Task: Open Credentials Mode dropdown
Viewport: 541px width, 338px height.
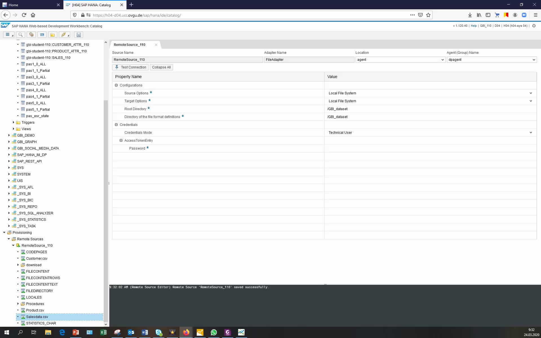Action: coord(531,132)
